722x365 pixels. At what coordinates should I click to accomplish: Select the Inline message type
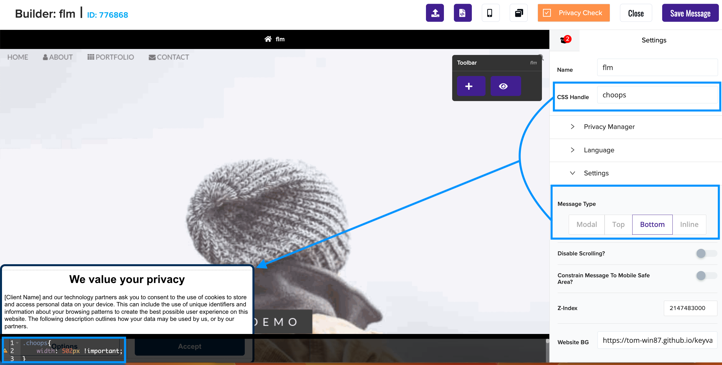click(689, 225)
